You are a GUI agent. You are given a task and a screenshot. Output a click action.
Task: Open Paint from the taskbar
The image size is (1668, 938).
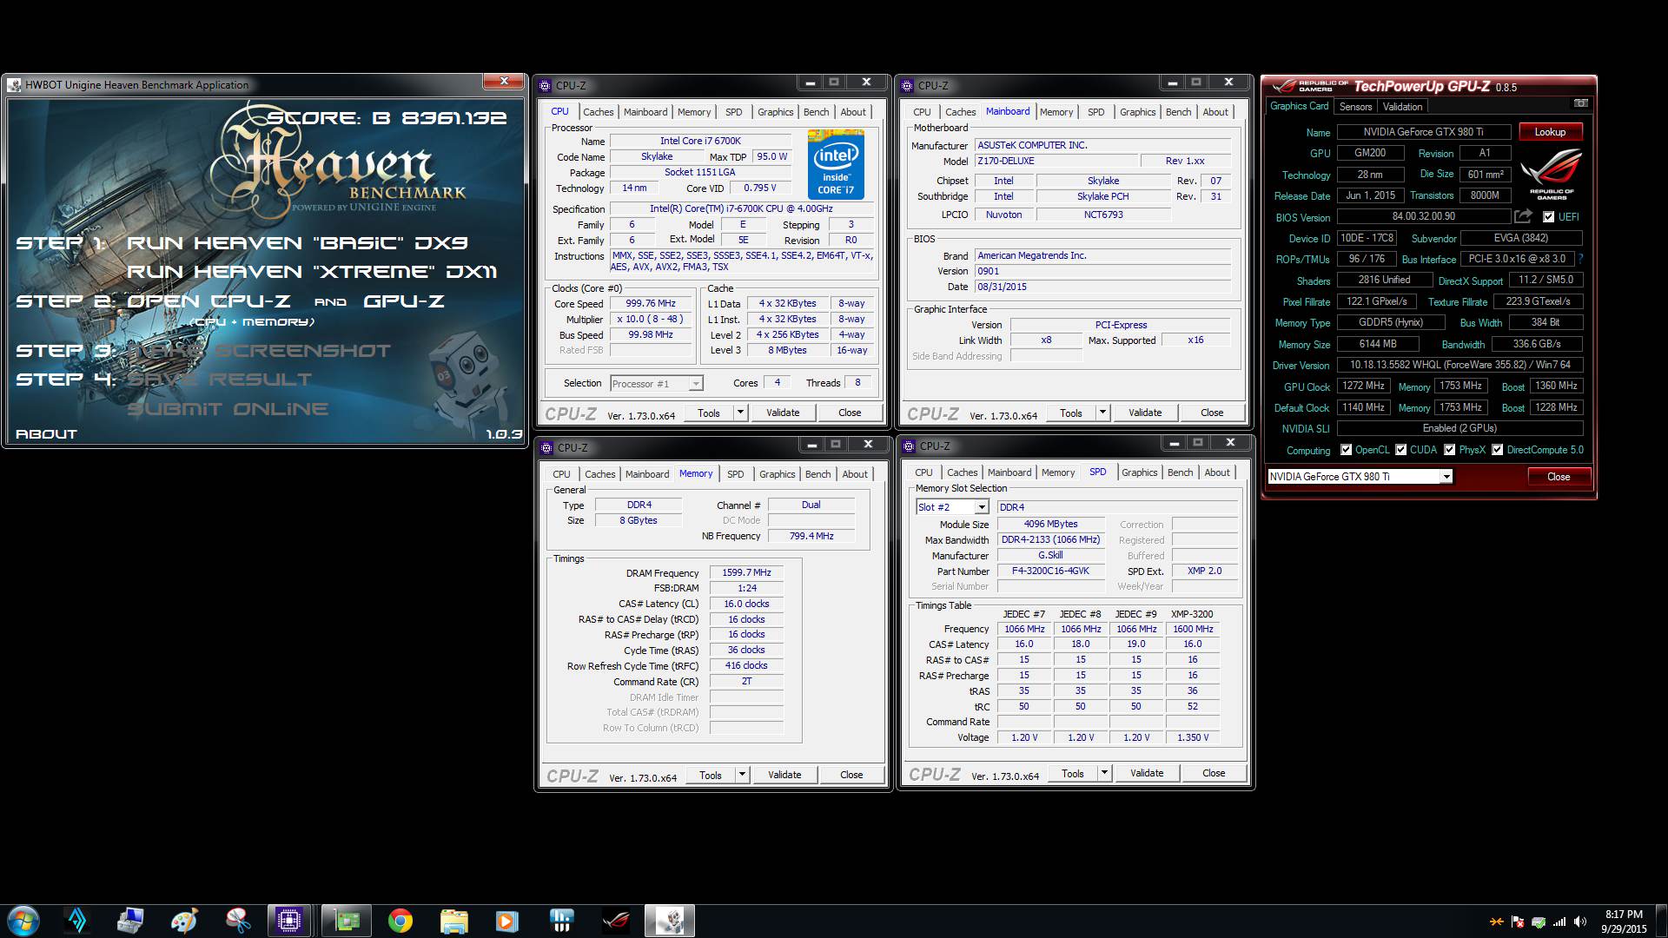click(184, 921)
